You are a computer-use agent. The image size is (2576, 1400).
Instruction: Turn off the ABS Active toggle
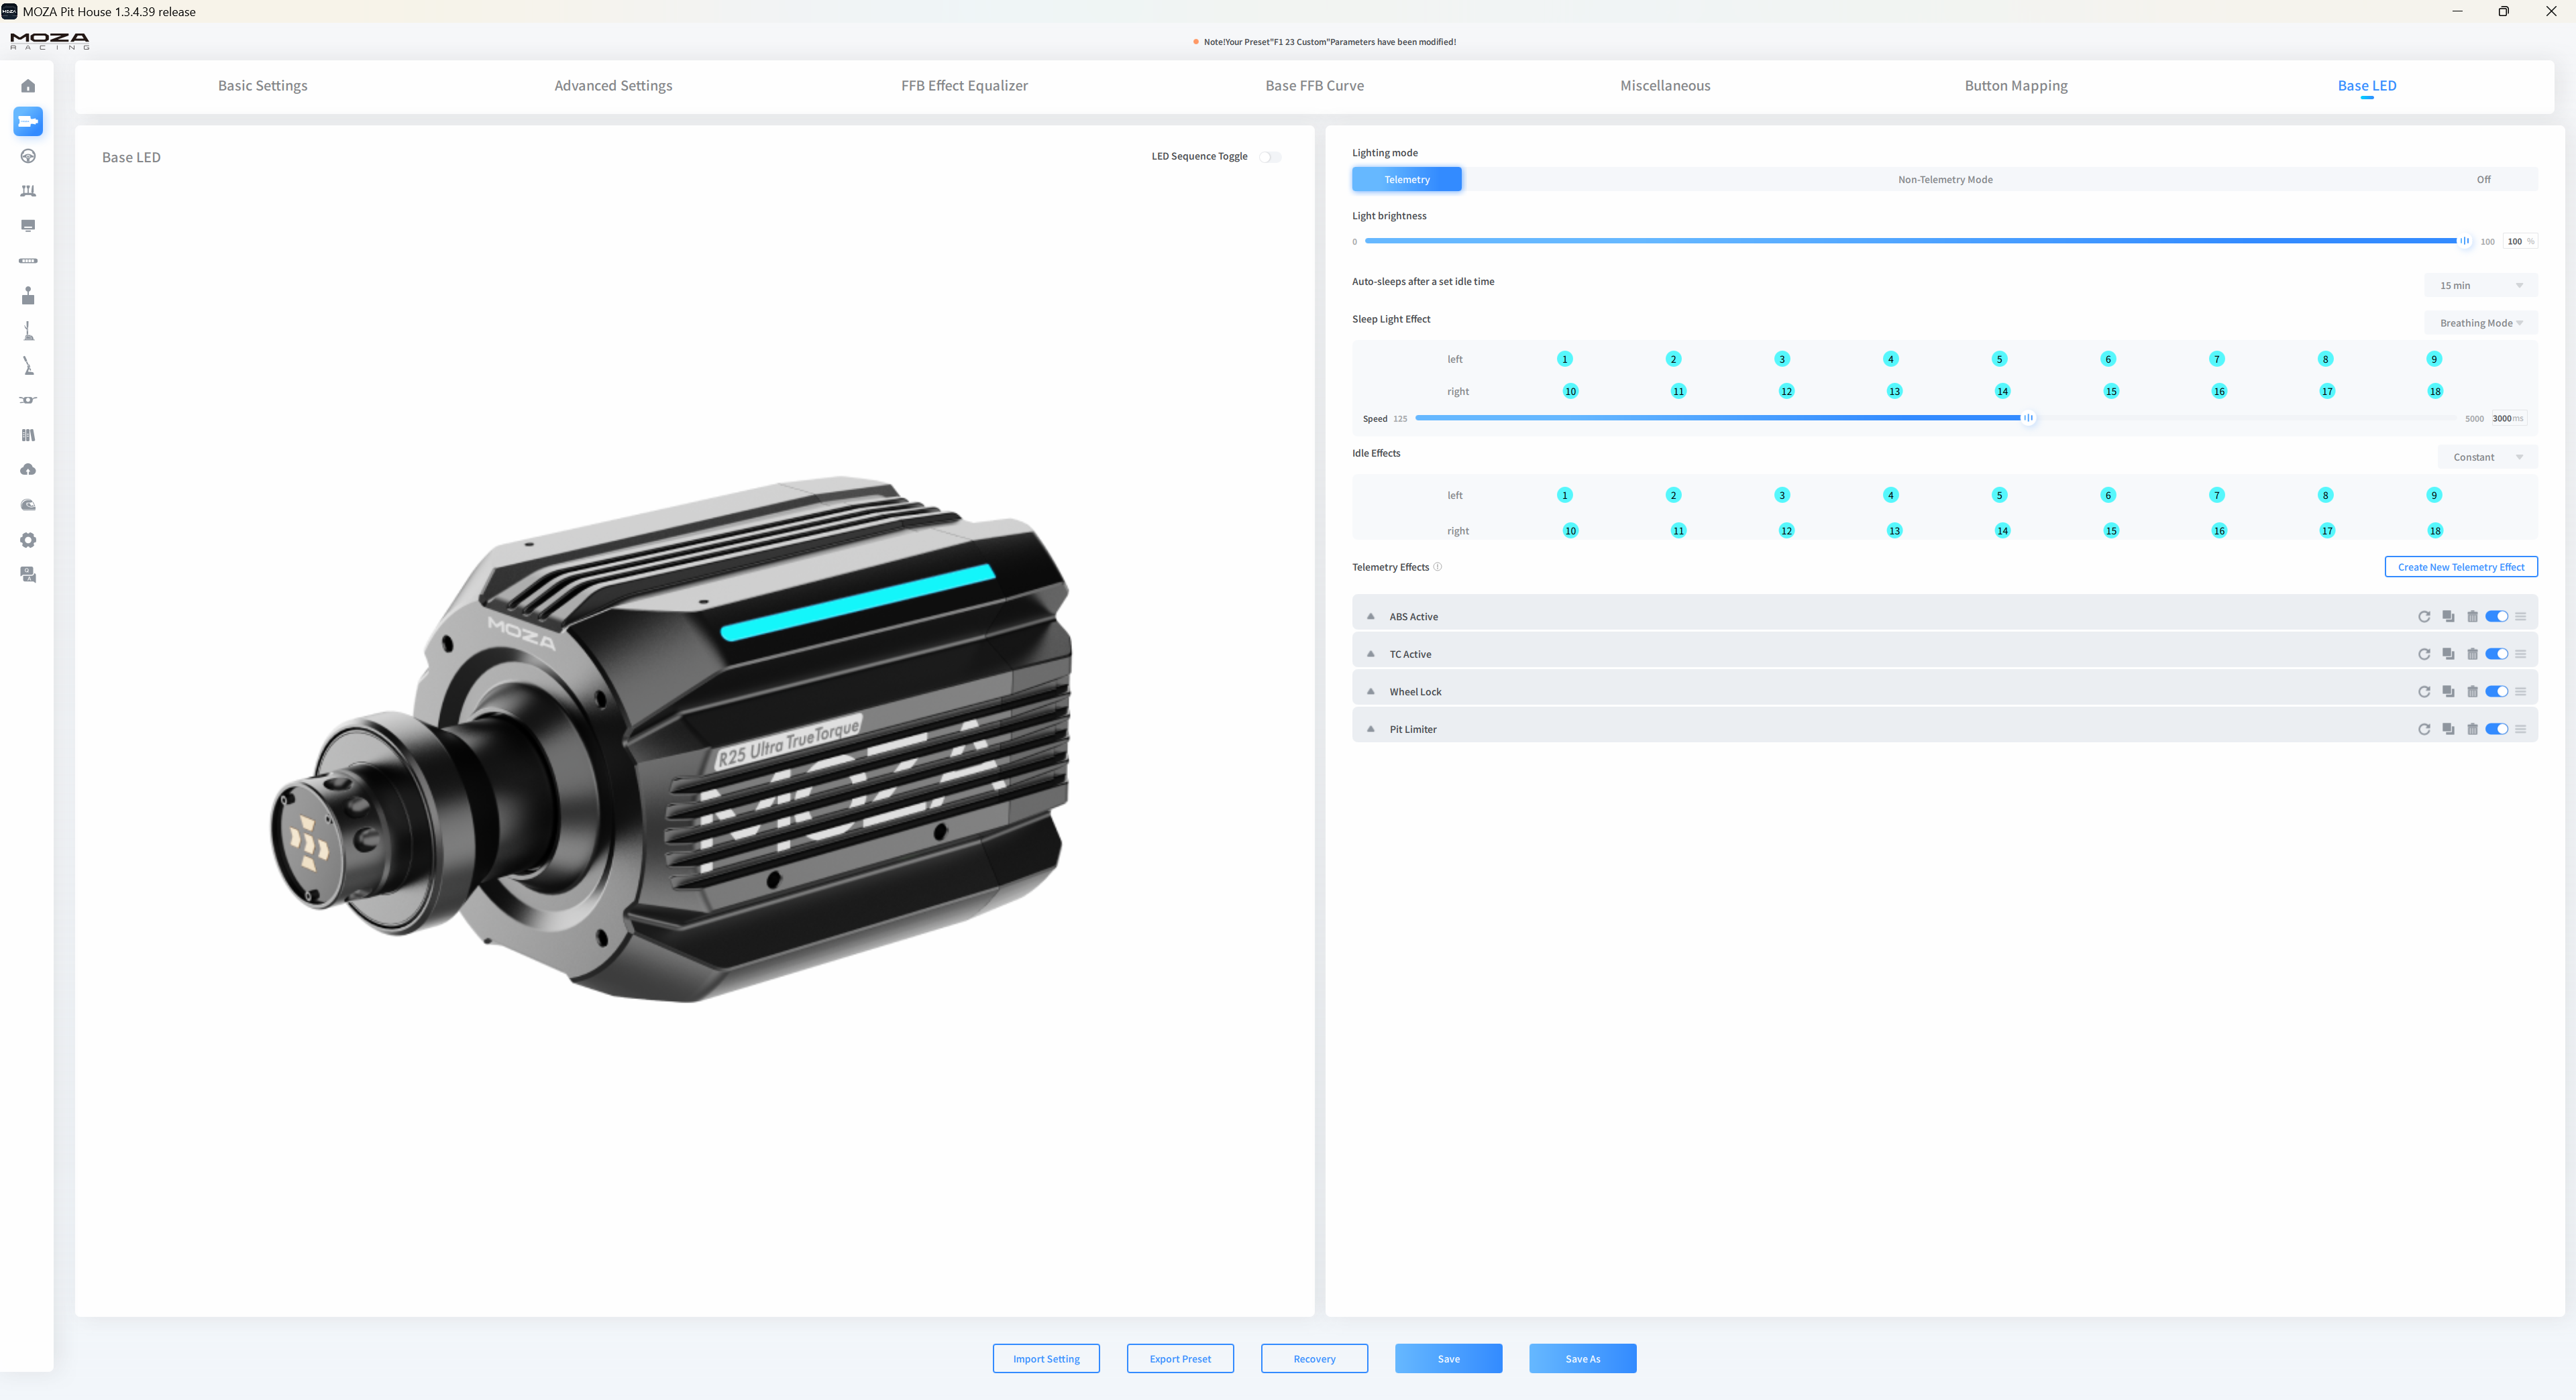pos(2496,617)
